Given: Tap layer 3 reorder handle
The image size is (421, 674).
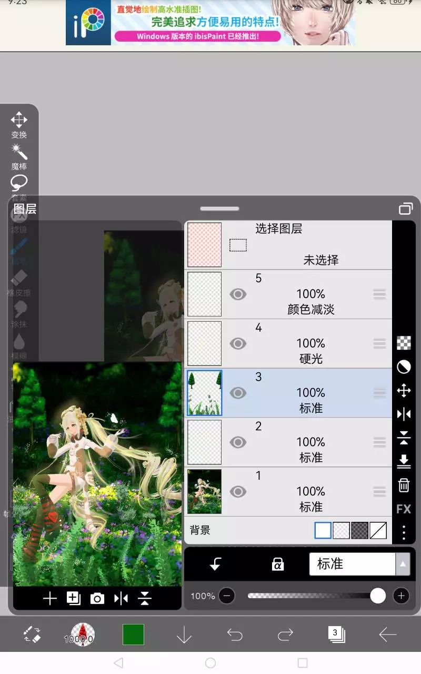Looking at the screenshot, I should 379,393.
